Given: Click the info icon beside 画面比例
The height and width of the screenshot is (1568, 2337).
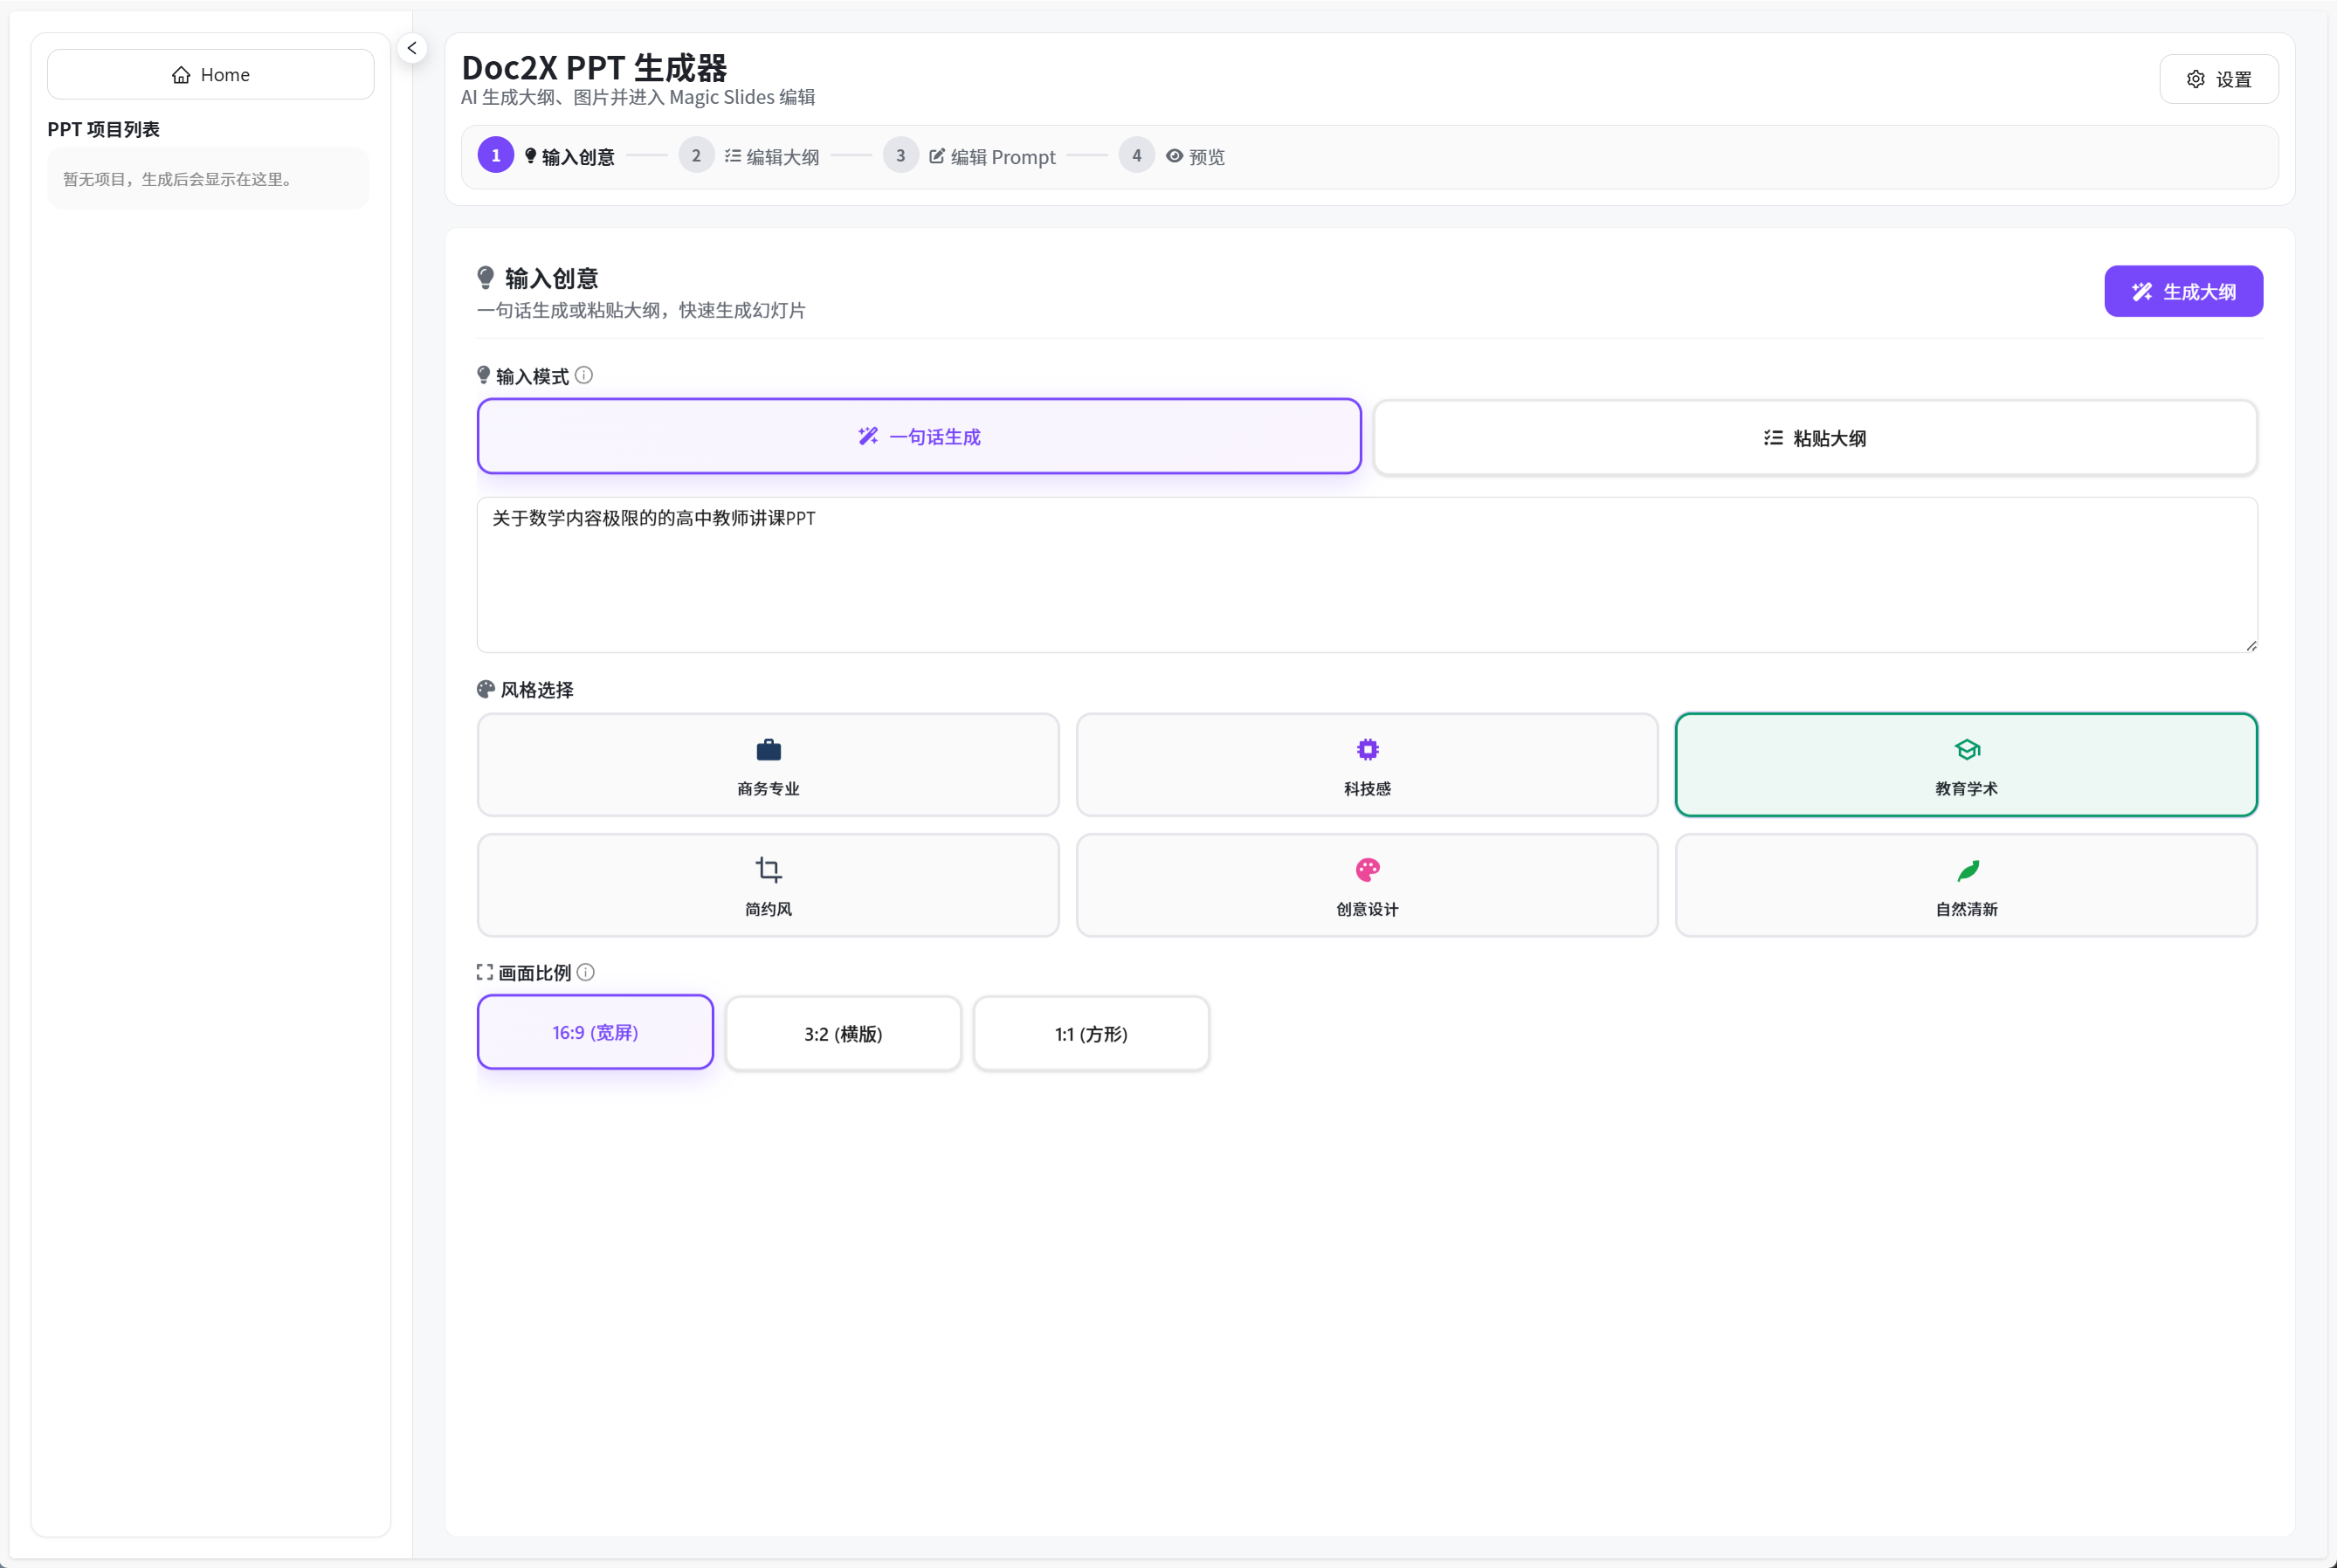Looking at the screenshot, I should [x=586, y=972].
